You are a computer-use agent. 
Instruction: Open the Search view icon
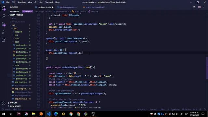click(4, 16)
